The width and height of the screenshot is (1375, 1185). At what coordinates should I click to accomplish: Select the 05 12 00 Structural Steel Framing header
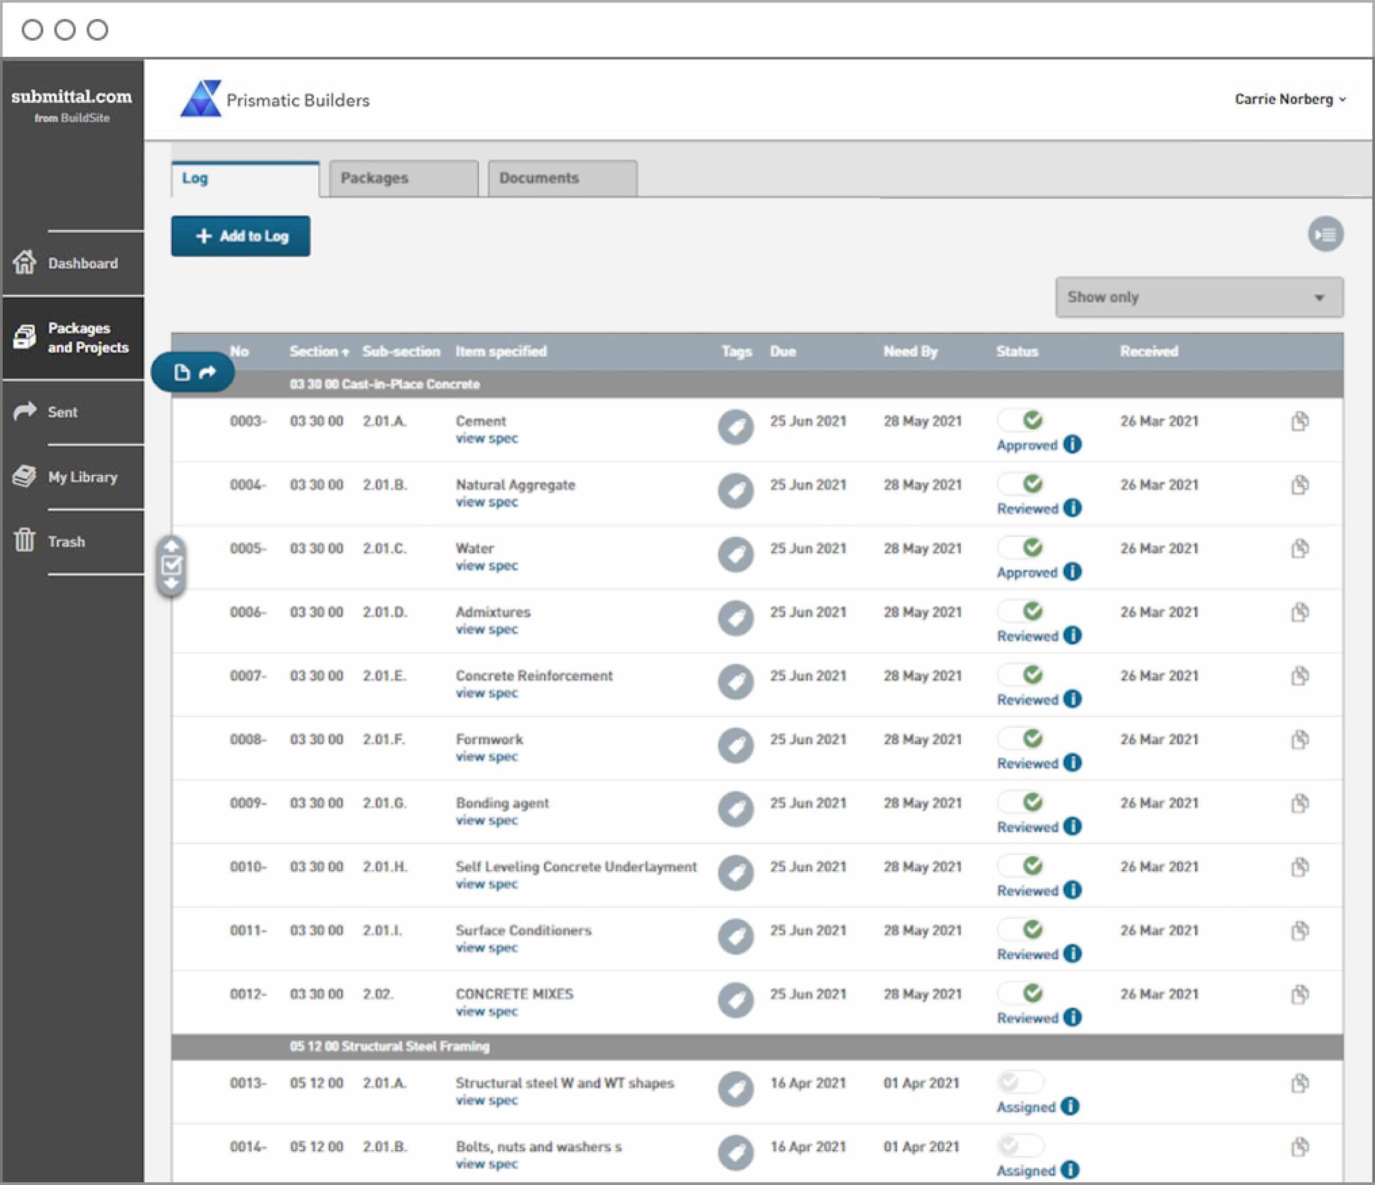(x=757, y=1046)
